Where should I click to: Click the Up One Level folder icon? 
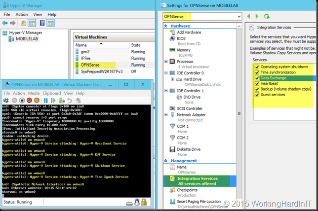[24, 23]
